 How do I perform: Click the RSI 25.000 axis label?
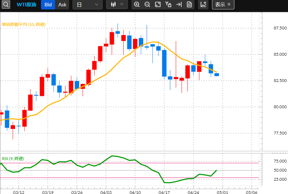tap(280, 179)
